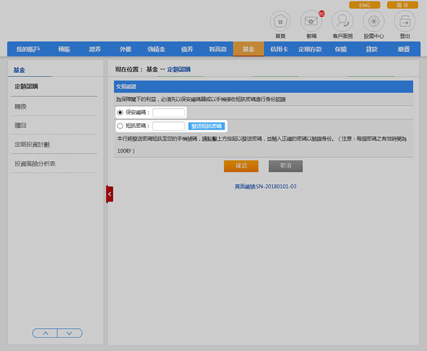The height and width of the screenshot is (351, 427).
Task: Click the grey 取消 button
Action: [285, 166]
